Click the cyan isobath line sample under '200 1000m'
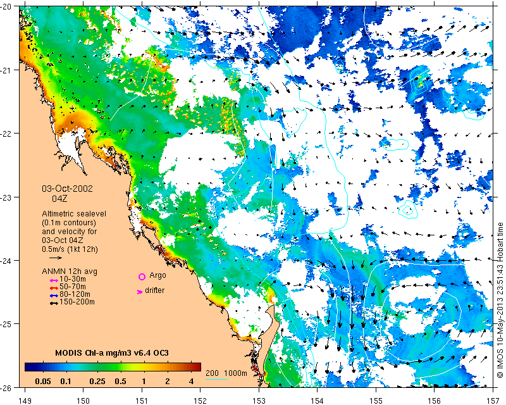Screen dimensions: 506x405 [x=216, y=379]
